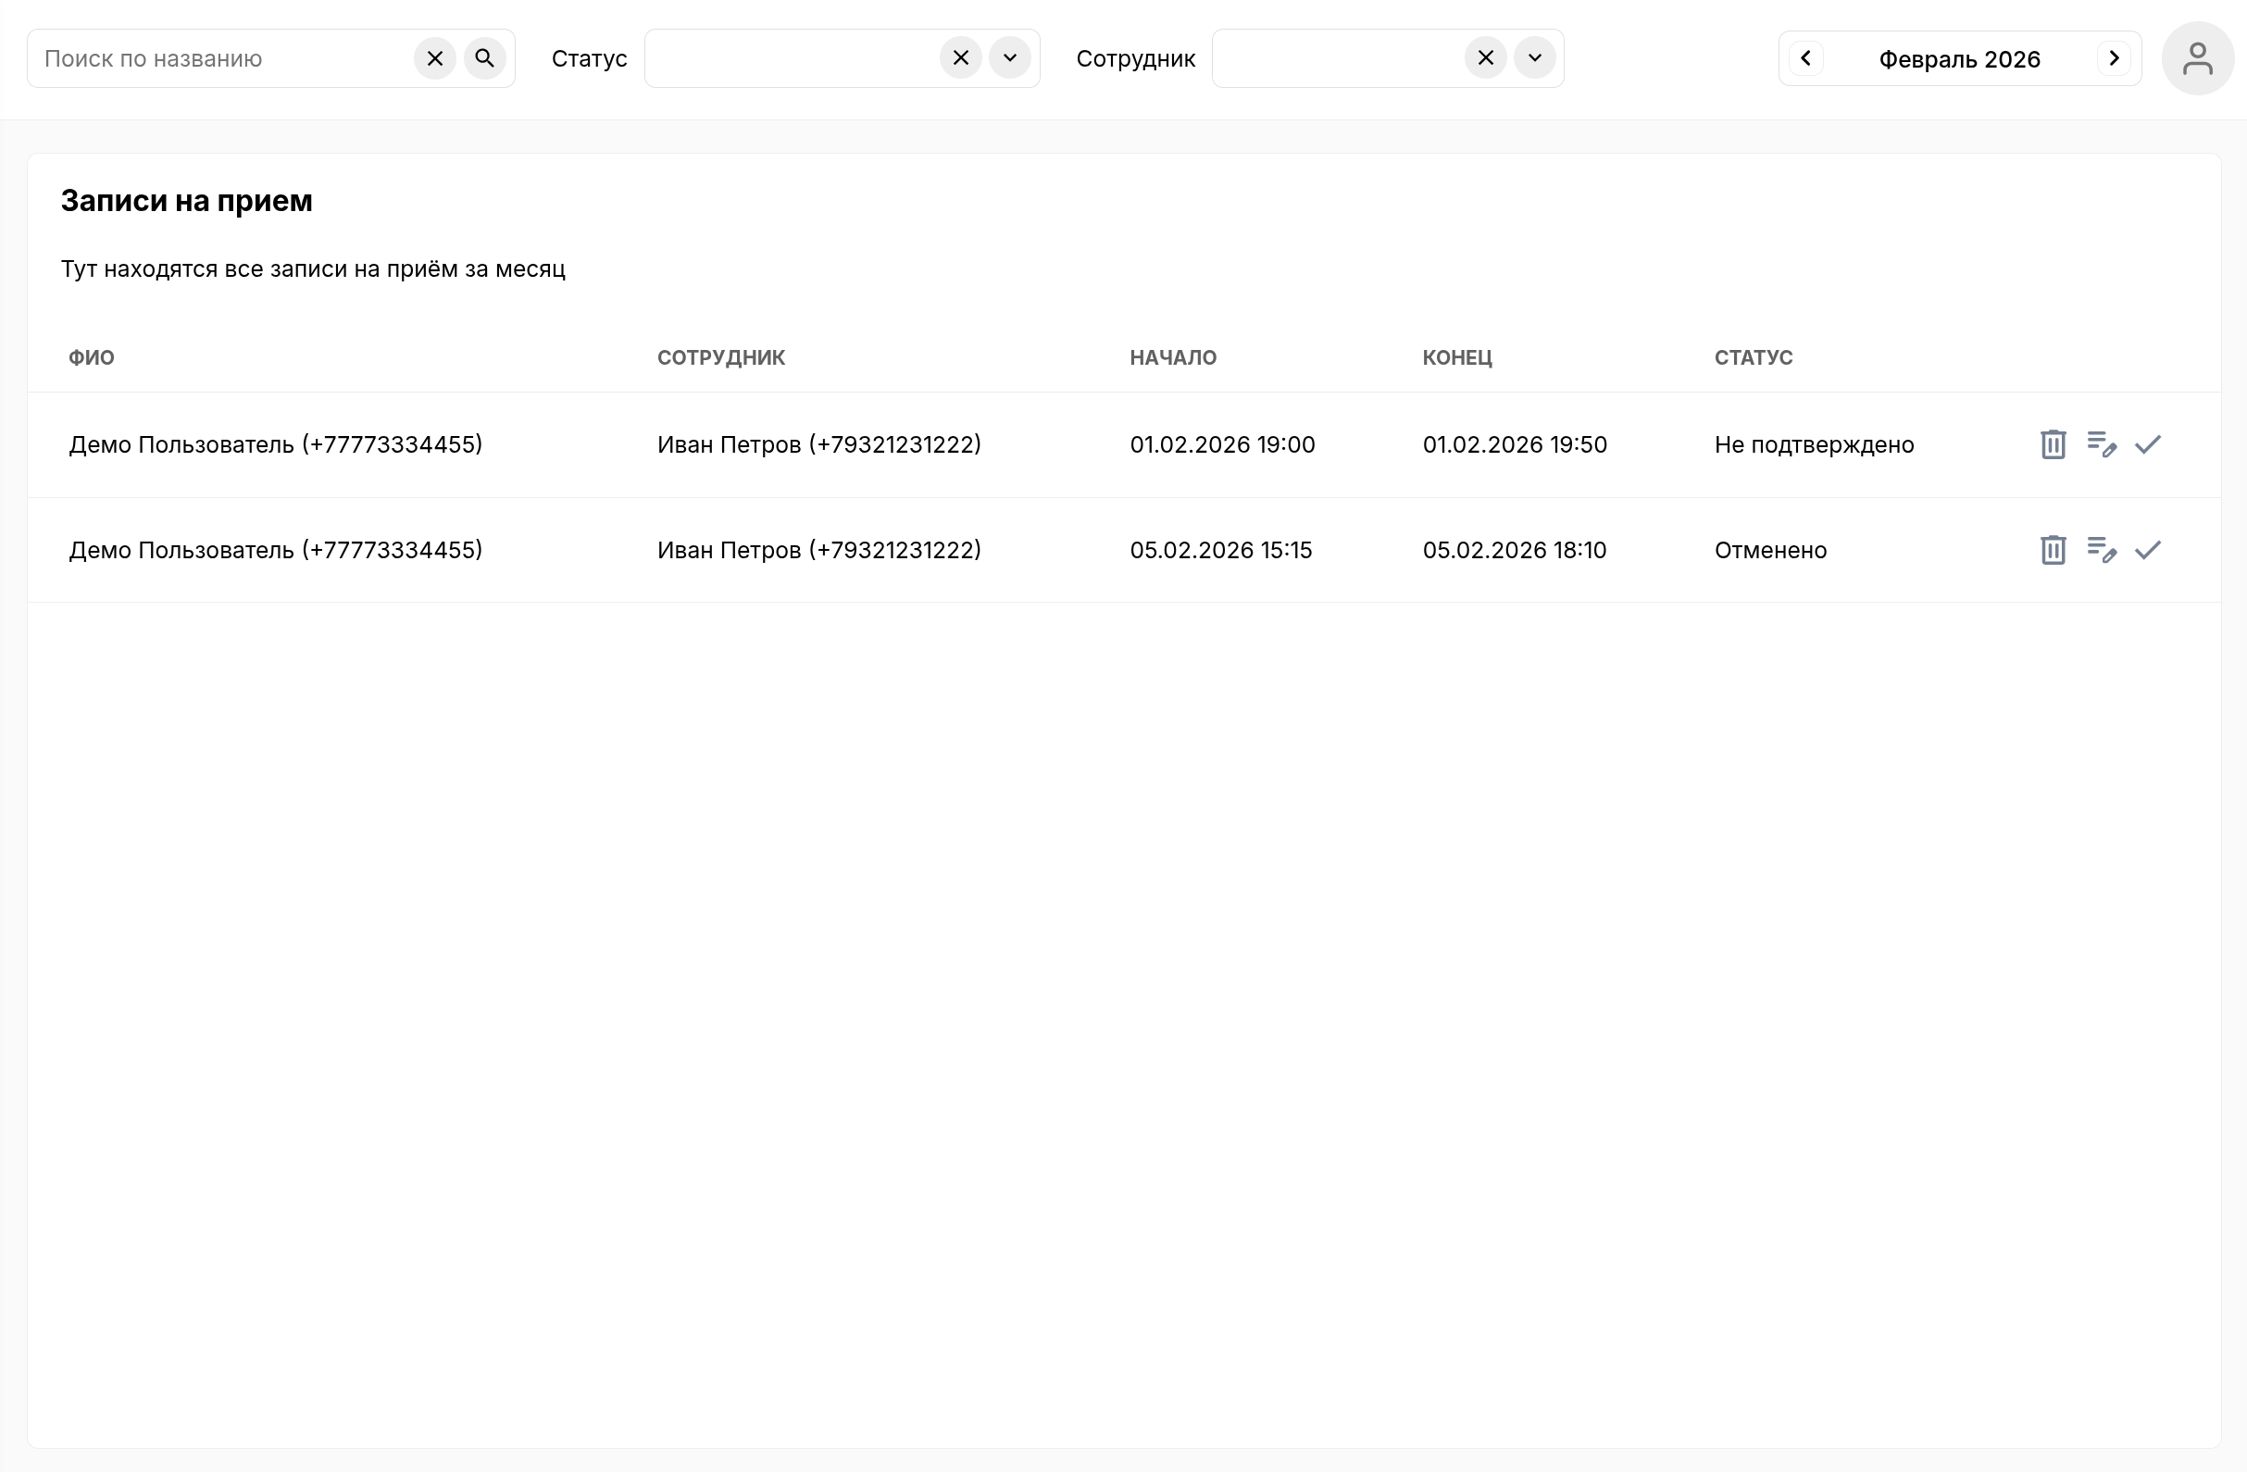Go to next month after Февраль 2026
Screen dimensions: 2247x1472
(x=2114, y=58)
